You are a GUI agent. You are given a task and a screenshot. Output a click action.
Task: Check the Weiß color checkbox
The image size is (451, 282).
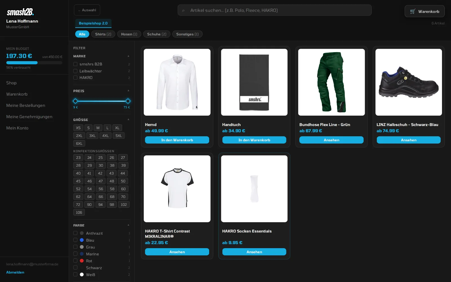point(75,274)
